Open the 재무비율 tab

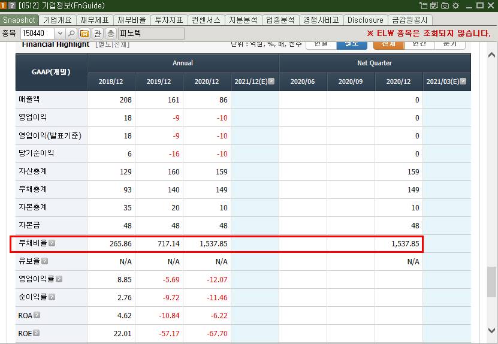(x=132, y=20)
